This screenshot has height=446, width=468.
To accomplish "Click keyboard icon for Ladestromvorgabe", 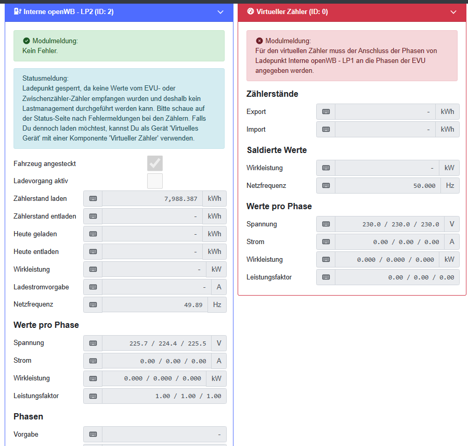I will pyautogui.click(x=93, y=287).
